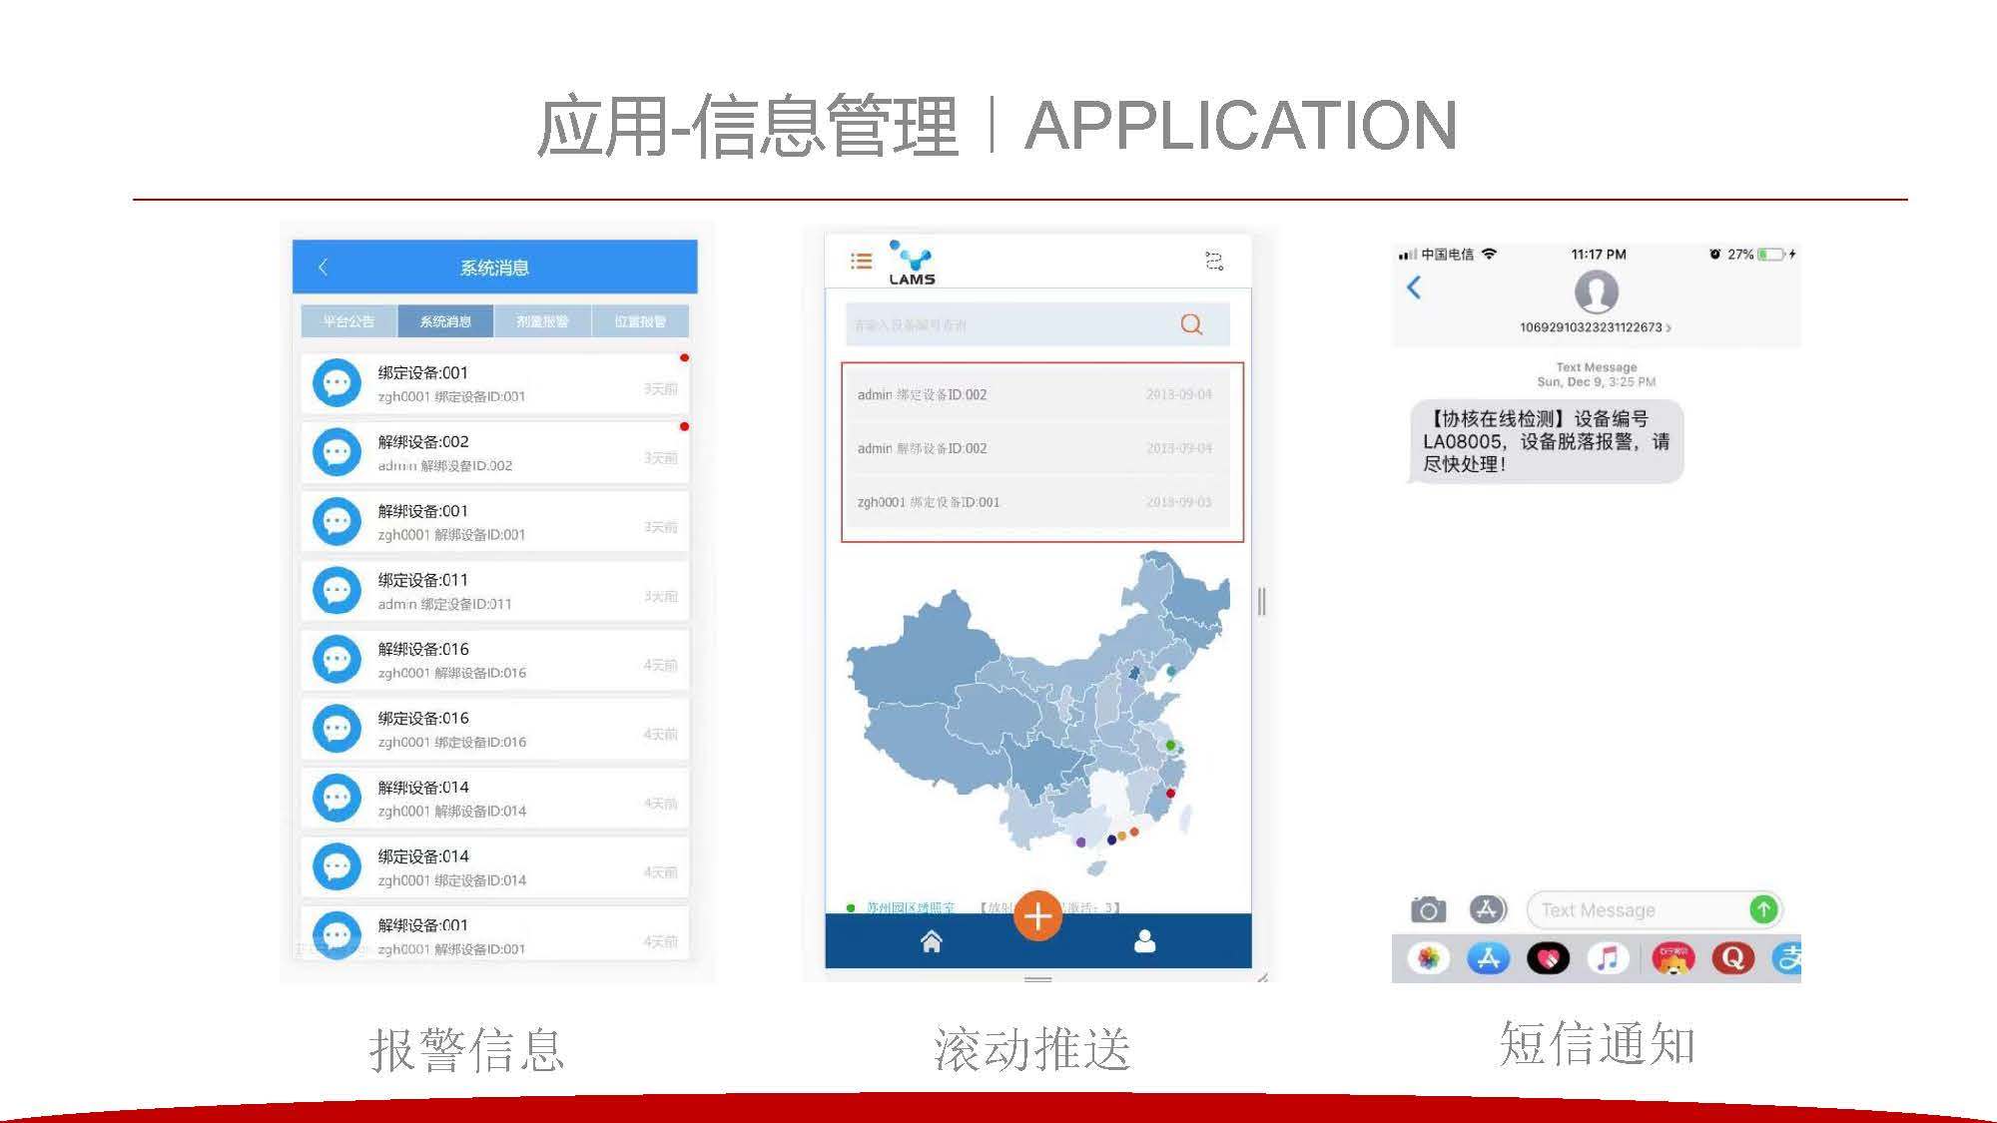
Task: Open the user profile icon
Action: click(1145, 941)
